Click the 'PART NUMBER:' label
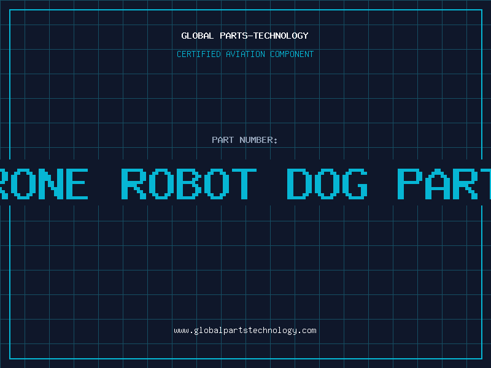This screenshot has height=368, width=491. (x=244, y=140)
